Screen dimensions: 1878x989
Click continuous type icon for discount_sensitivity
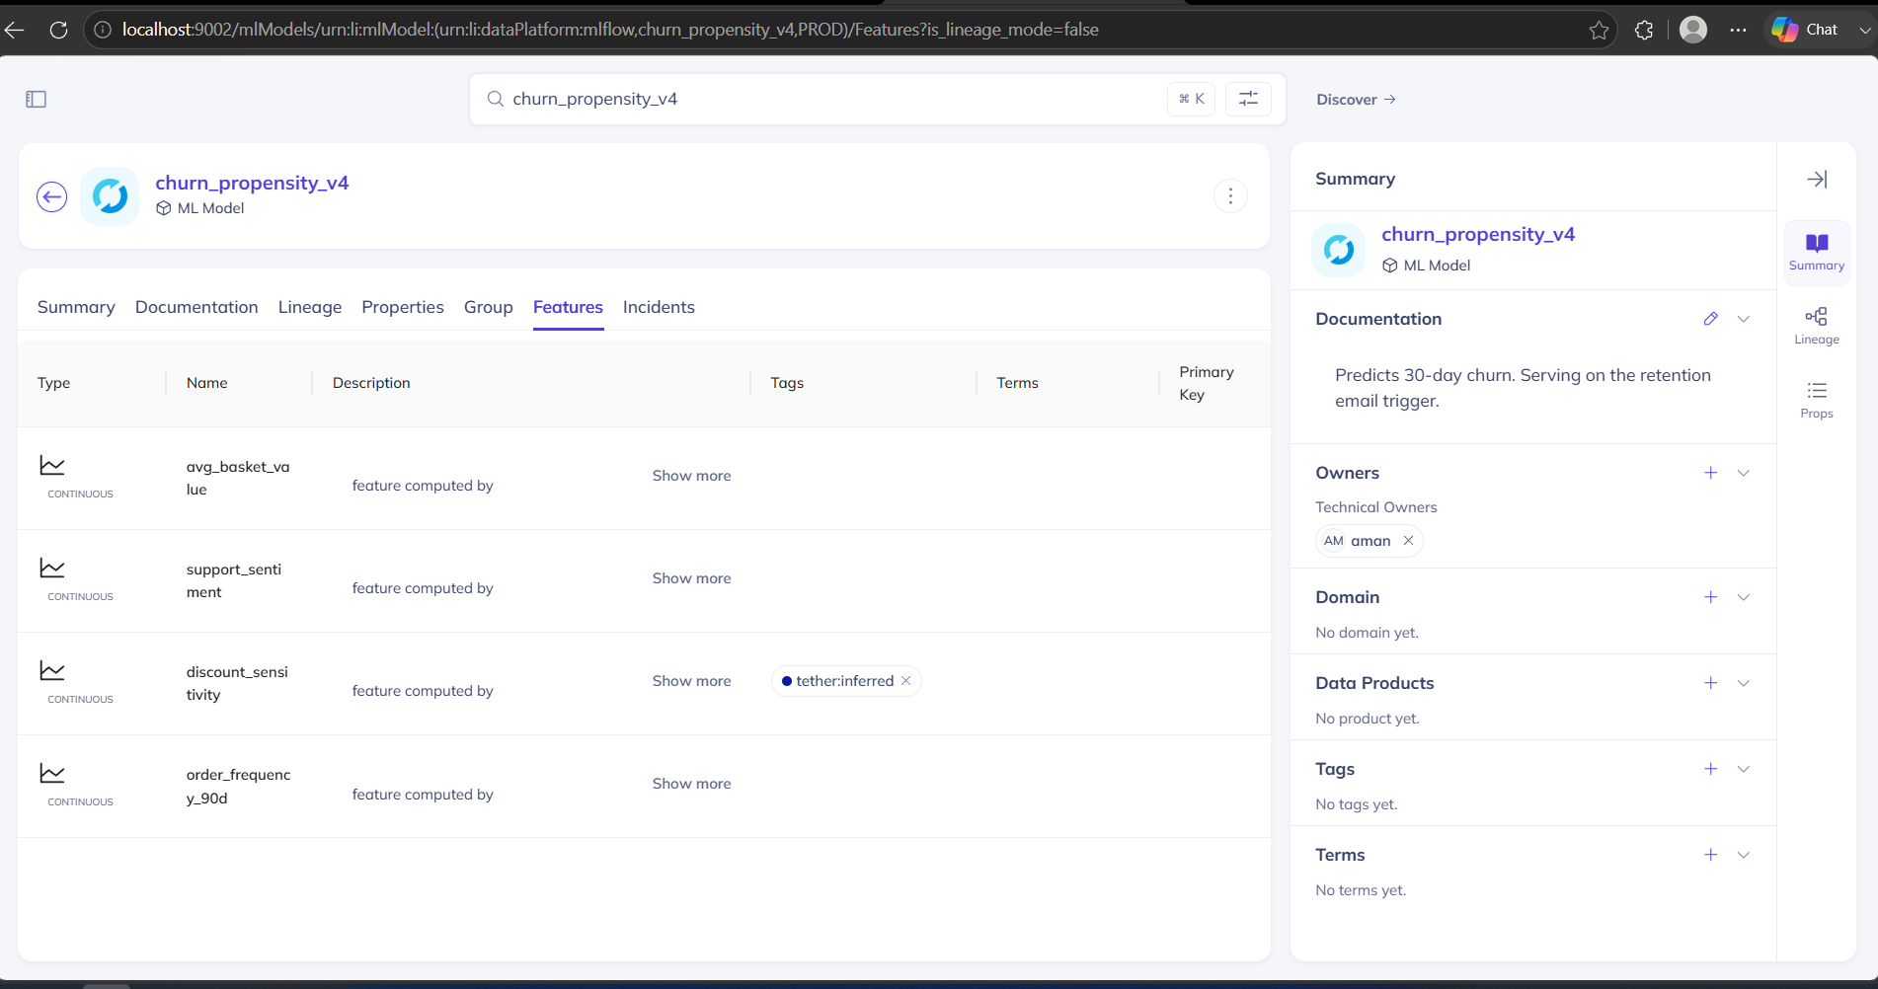(52, 670)
